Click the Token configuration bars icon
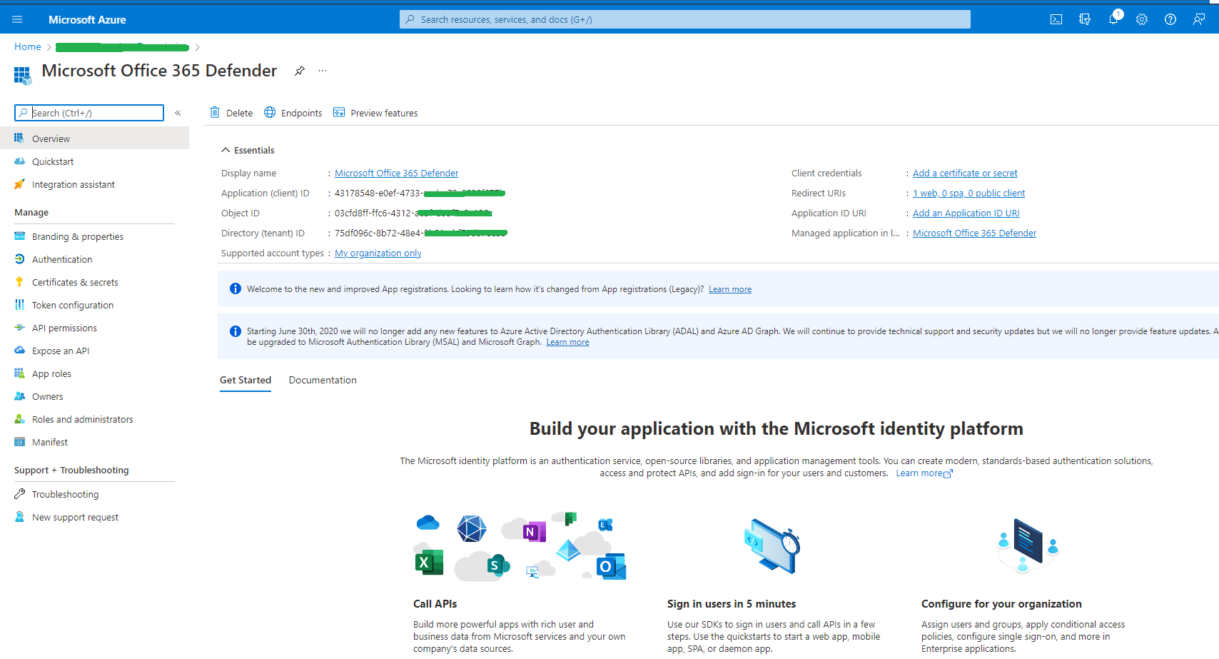Screen dimensions: 1219x659 [x=19, y=305]
